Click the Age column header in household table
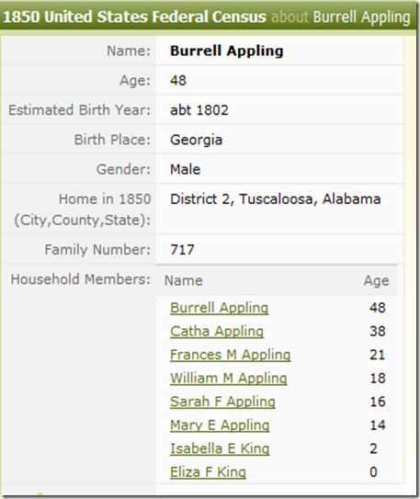 pyautogui.click(x=376, y=281)
